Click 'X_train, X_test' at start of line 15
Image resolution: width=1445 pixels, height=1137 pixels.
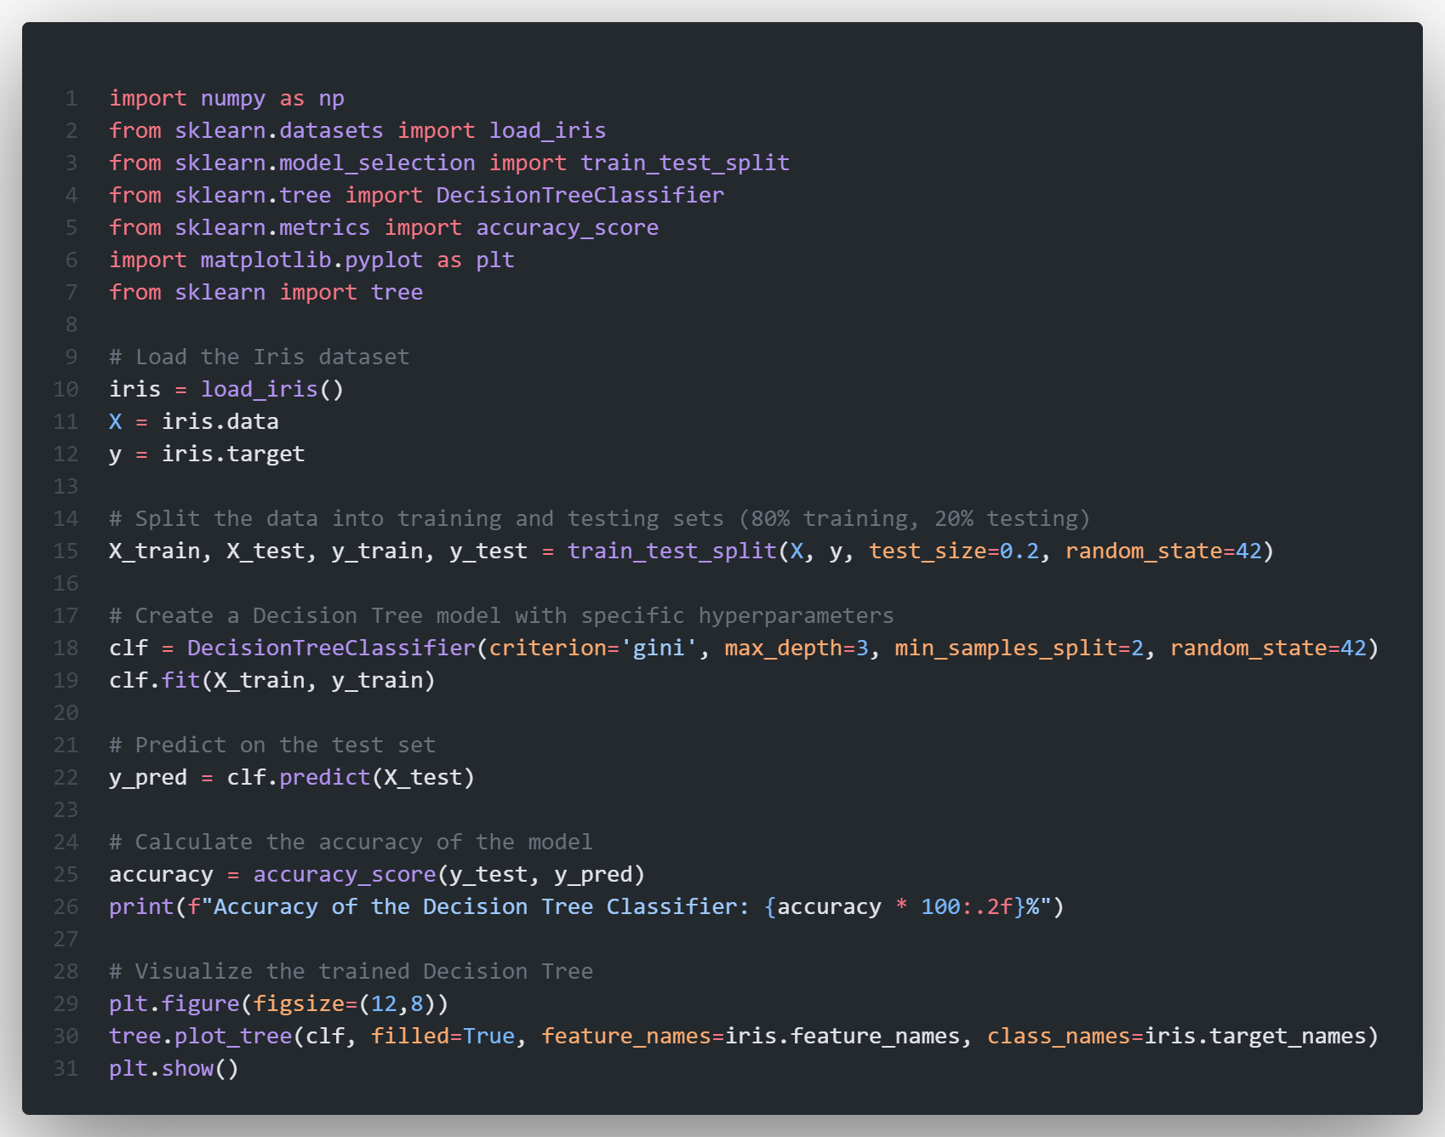(x=207, y=551)
